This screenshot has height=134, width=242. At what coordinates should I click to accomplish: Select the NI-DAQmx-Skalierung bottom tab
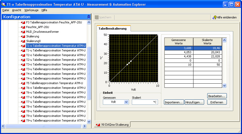pyautogui.click(x=113, y=125)
